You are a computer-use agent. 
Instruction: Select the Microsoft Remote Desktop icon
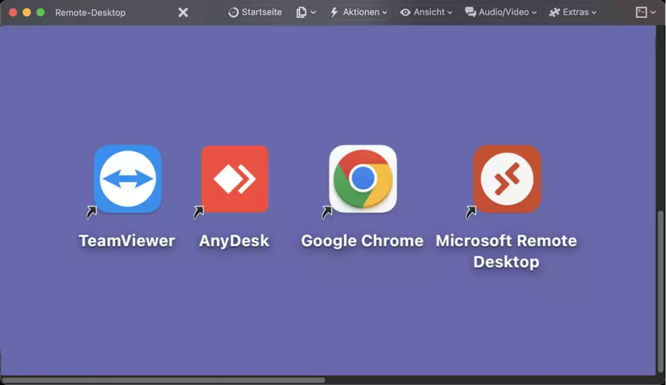point(507,179)
